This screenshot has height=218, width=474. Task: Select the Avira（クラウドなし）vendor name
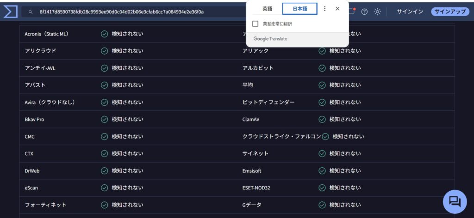click(50, 103)
